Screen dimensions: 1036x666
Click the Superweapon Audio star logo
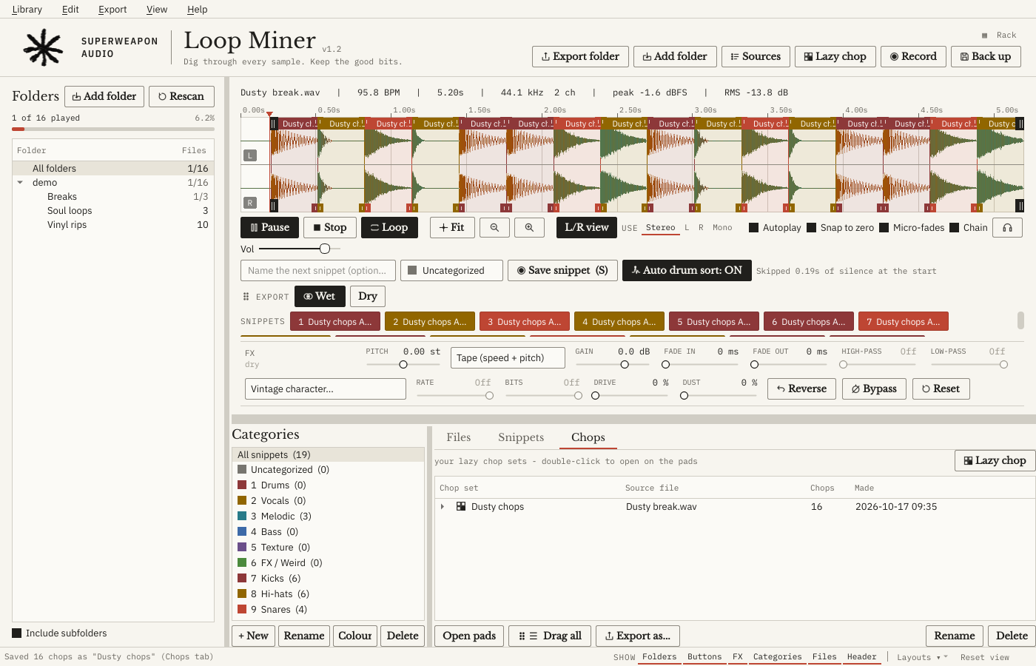(43, 47)
